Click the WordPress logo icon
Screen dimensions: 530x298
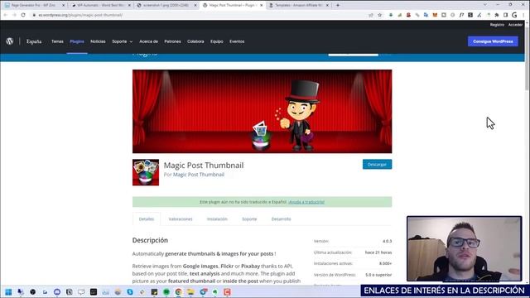(9, 41)
